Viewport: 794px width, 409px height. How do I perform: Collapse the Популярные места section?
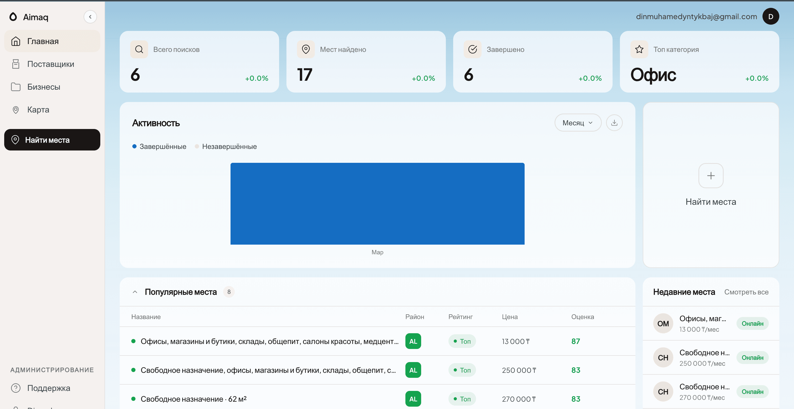[135, 292]
